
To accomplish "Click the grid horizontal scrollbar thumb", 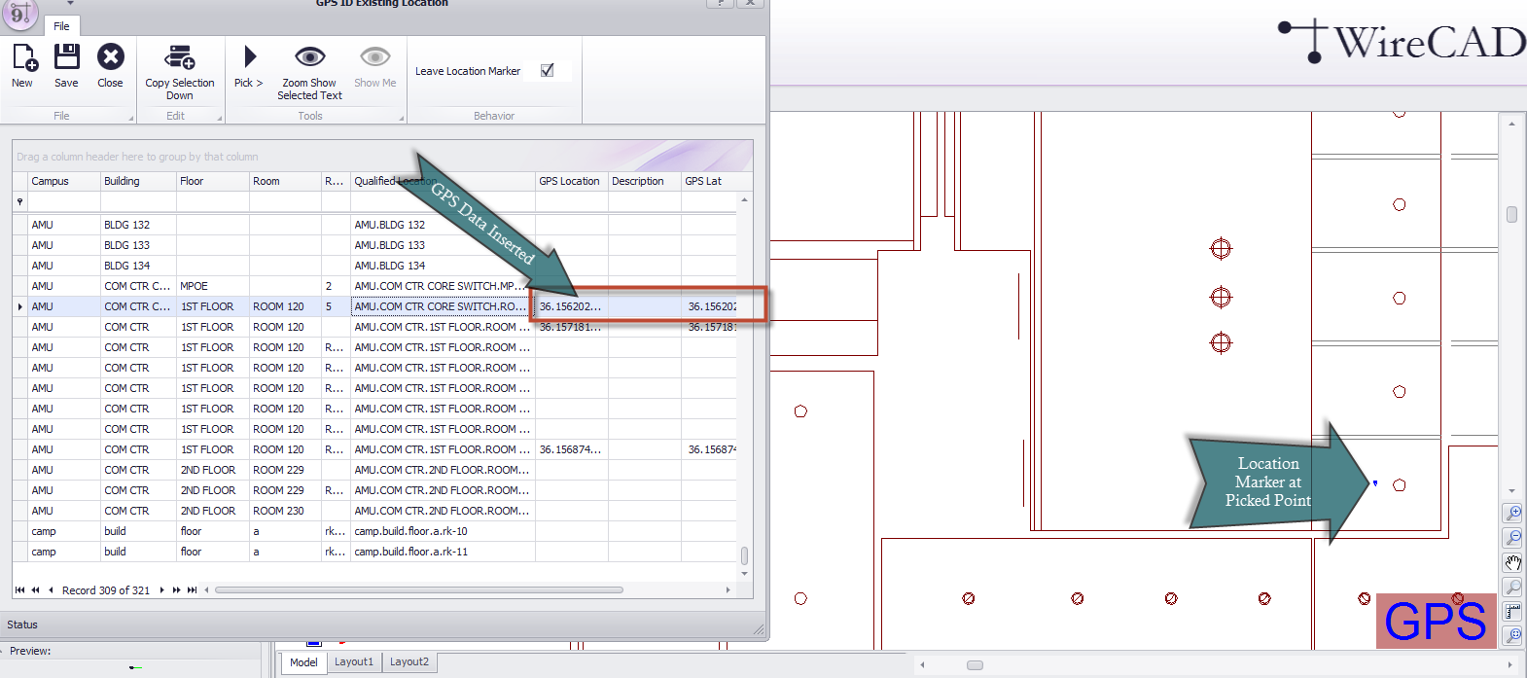I will pyautogui.click(x=419, y=589).
